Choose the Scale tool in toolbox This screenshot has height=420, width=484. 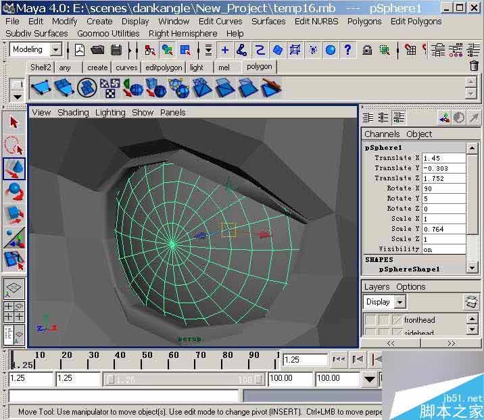point(14,214)
